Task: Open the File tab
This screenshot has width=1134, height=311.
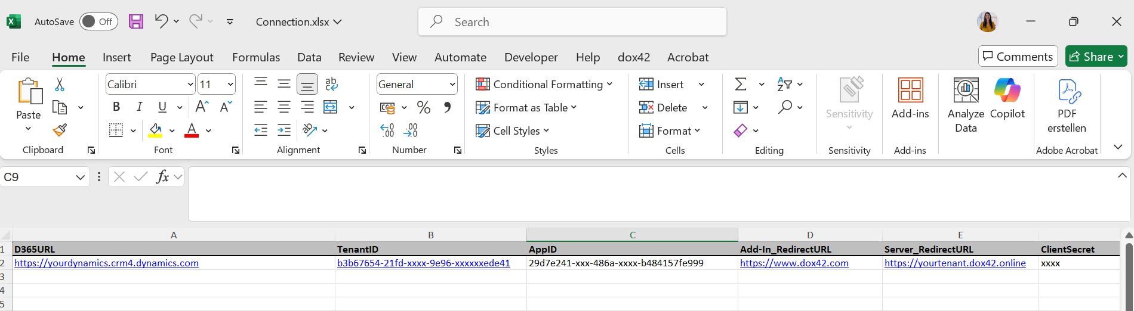Action: point(20,57)
